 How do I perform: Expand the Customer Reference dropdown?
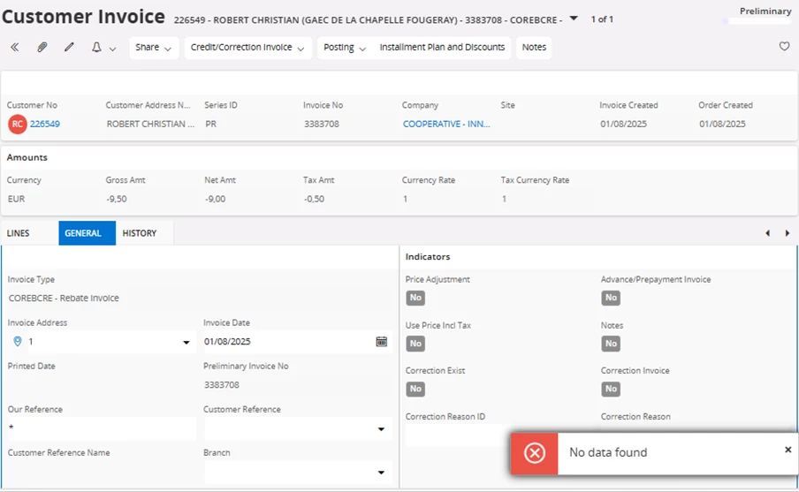(x=381, y=429)
